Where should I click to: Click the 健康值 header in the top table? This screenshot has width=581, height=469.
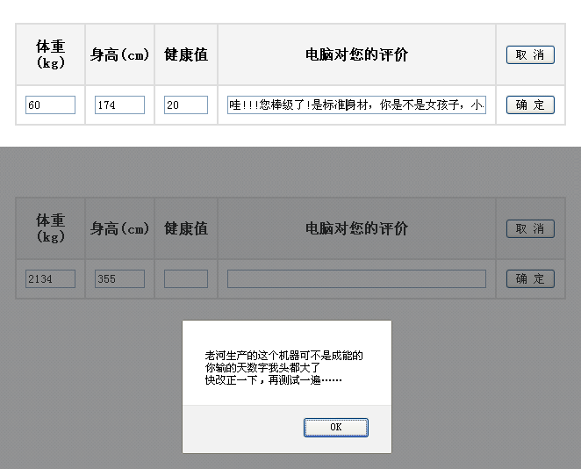click(186, 54)
